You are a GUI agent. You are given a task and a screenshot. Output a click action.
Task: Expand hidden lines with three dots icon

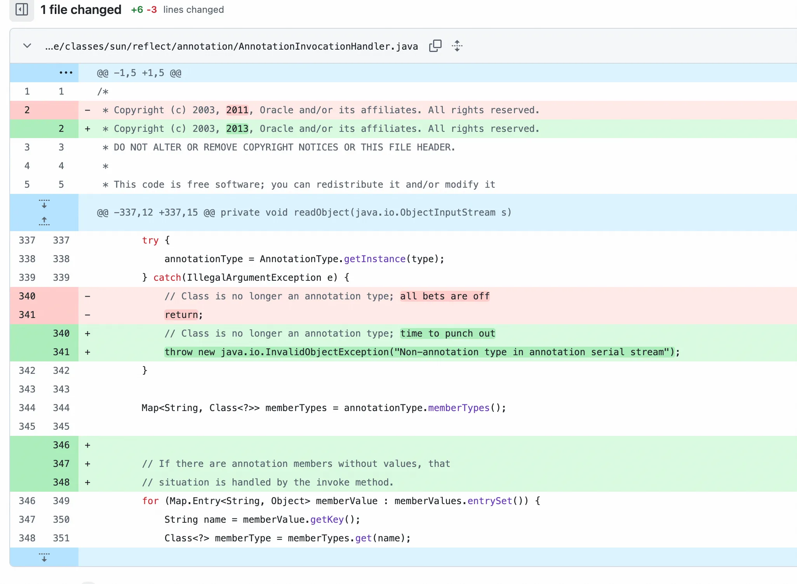tap(66, 73)
